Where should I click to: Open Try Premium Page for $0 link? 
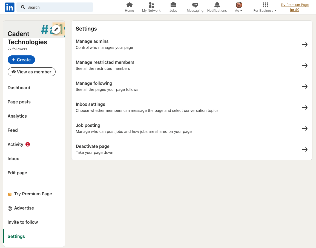pos(294,7)
